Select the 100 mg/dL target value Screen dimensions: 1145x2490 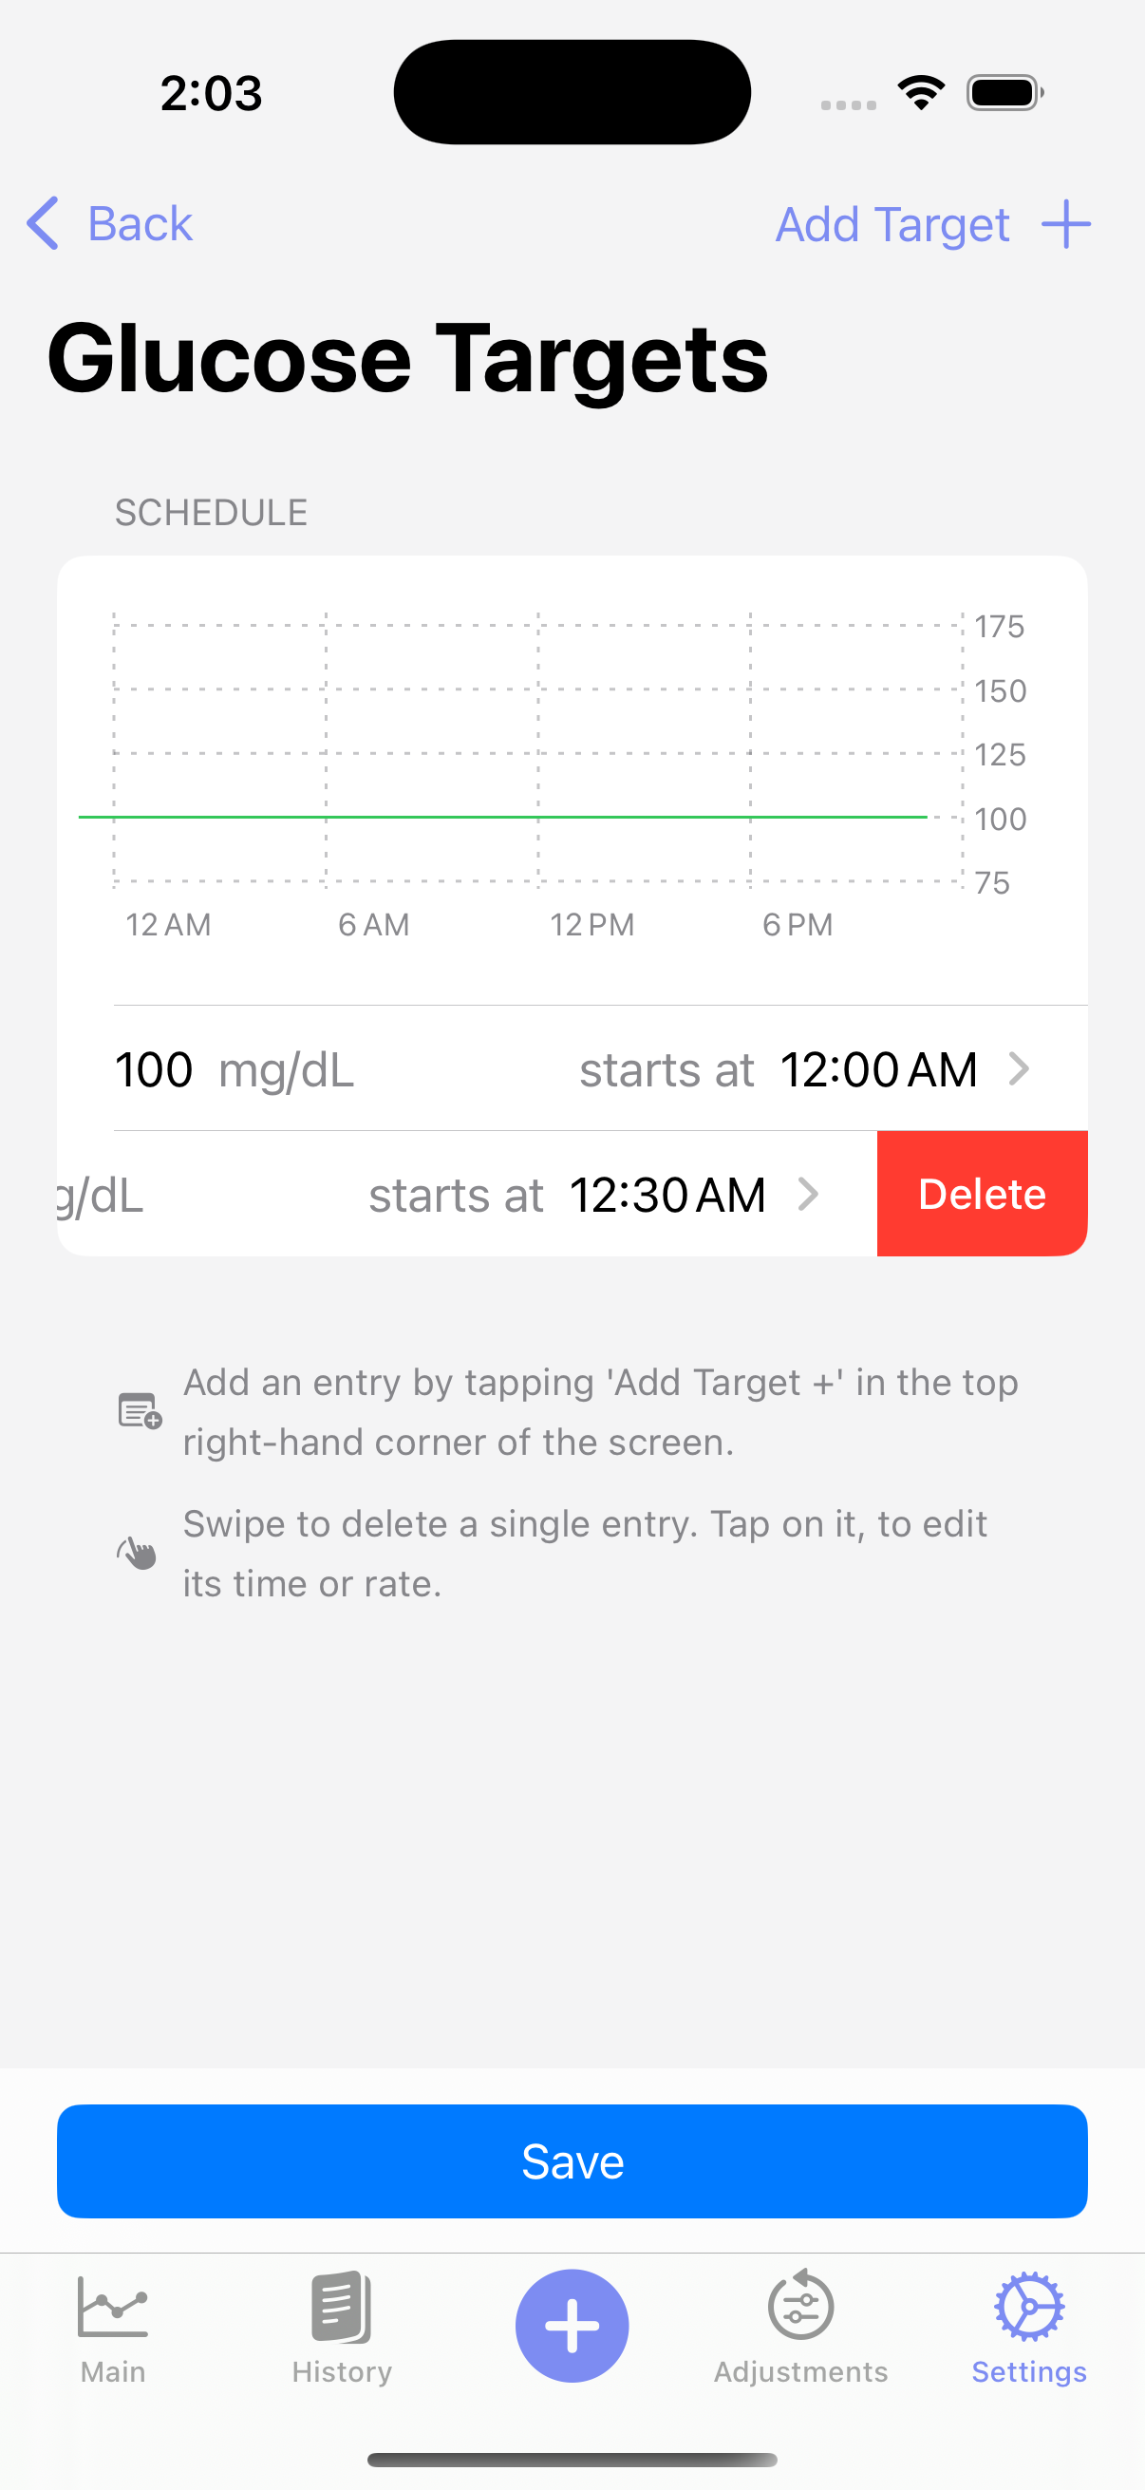pyautogui.click(x=155, y=1070)
